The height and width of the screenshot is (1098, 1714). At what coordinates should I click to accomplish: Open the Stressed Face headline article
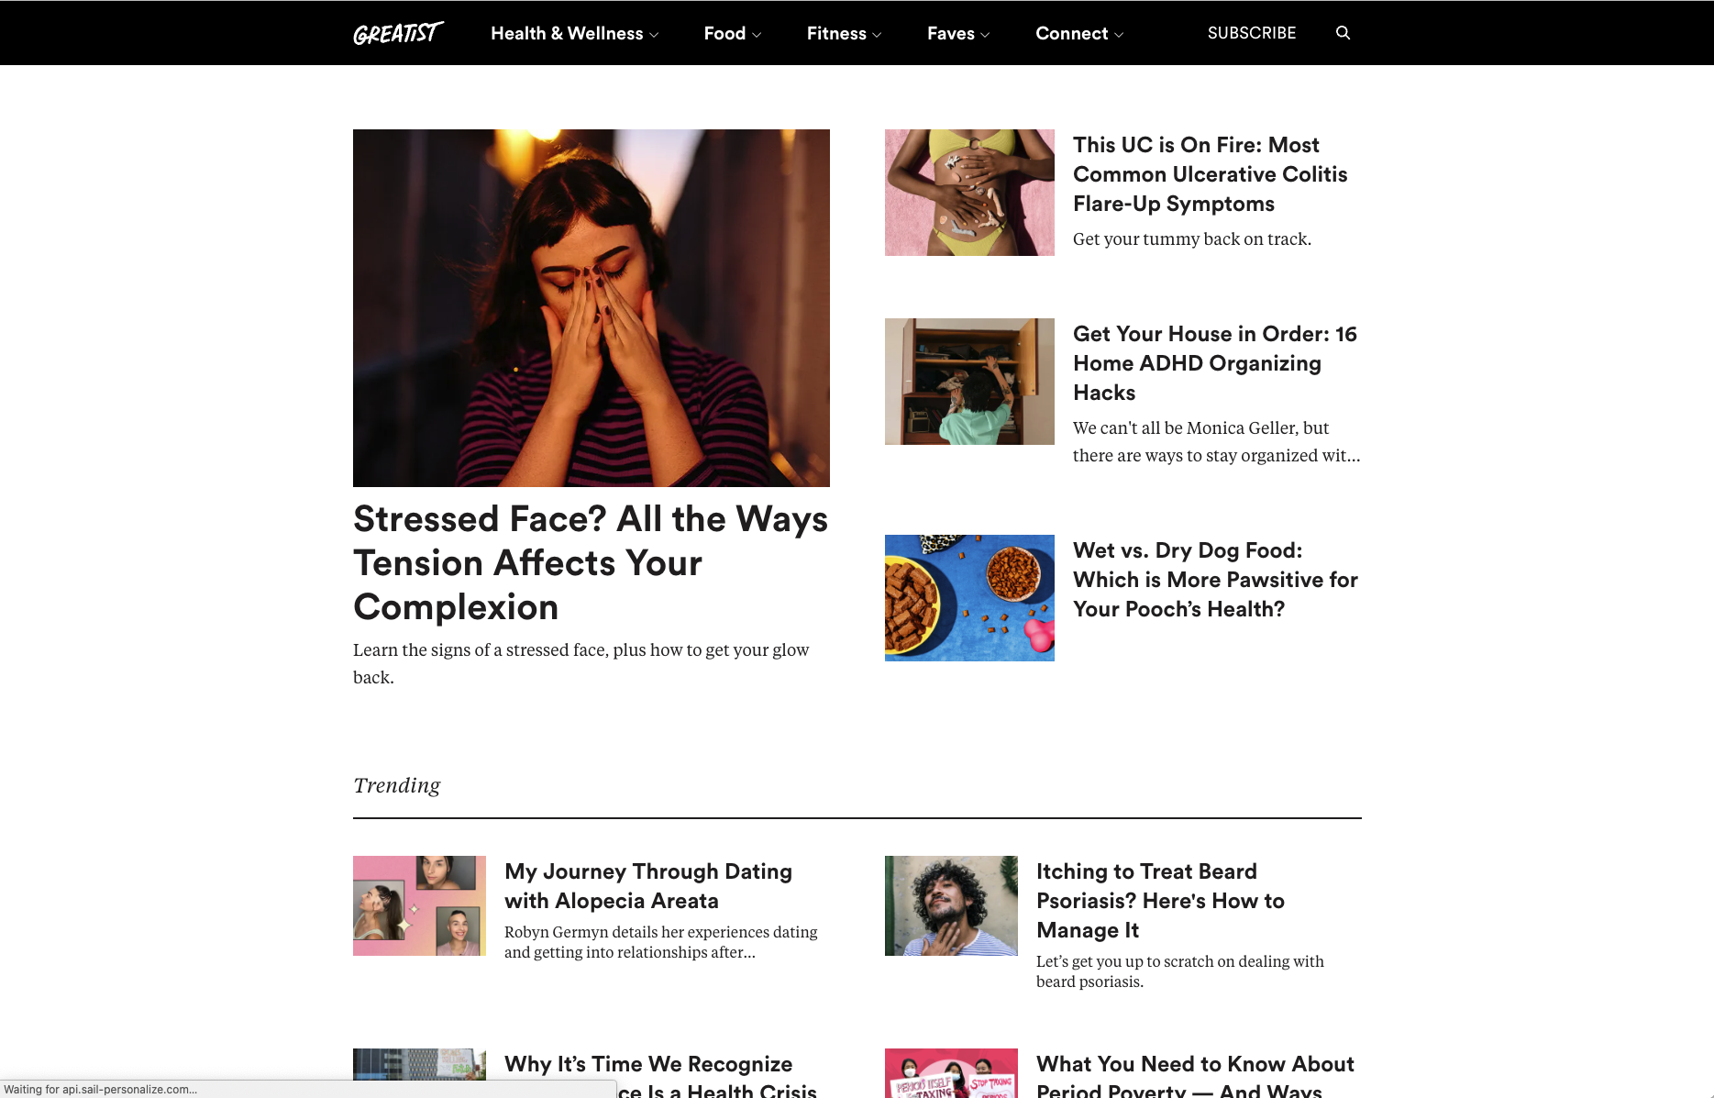[x=591, y=563]
